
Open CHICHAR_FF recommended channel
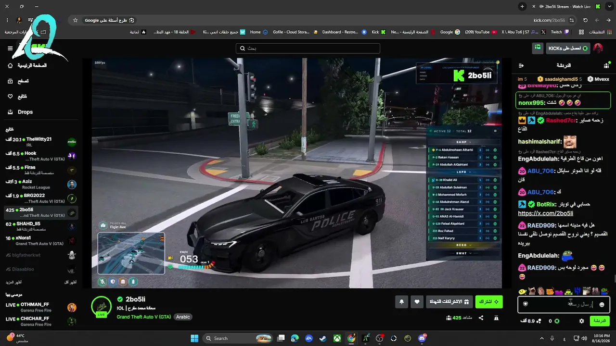[x=41, y=321]
